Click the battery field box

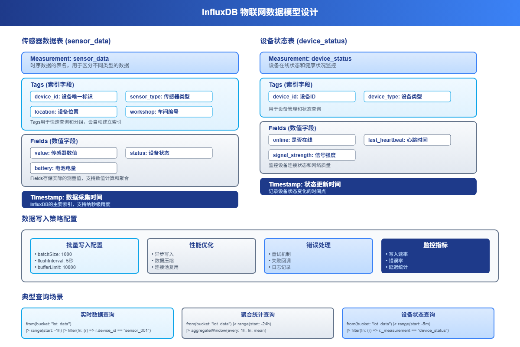tap(73, 168)
